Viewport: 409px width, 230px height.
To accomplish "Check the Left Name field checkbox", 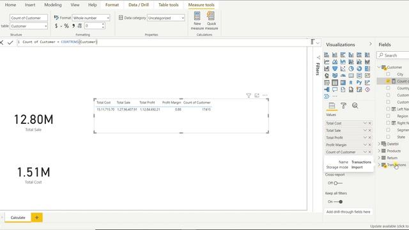I will (x=388, y=109).
